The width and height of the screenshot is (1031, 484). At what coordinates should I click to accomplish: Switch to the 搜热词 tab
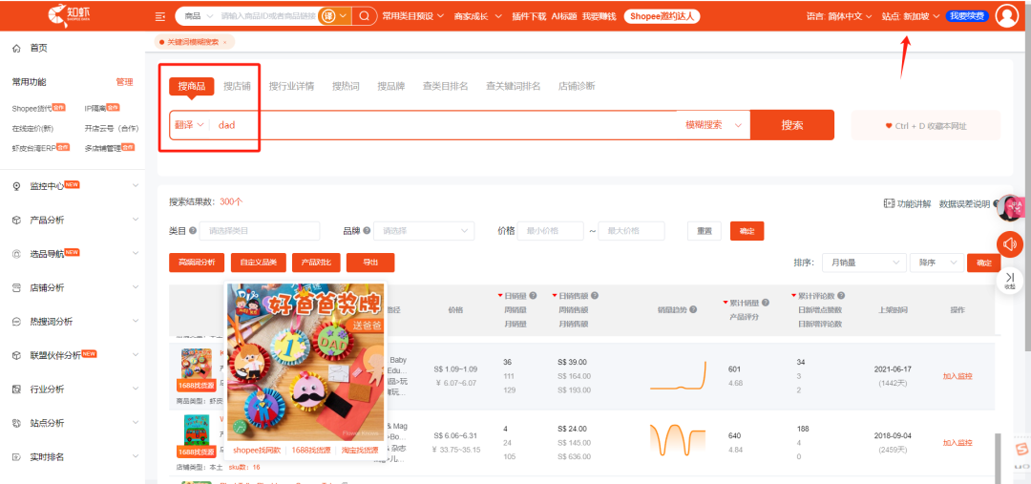click(x=346, y=86)
